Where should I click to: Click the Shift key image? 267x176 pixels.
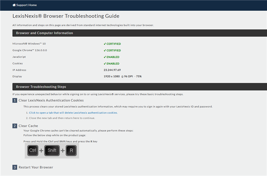(52, 151)
